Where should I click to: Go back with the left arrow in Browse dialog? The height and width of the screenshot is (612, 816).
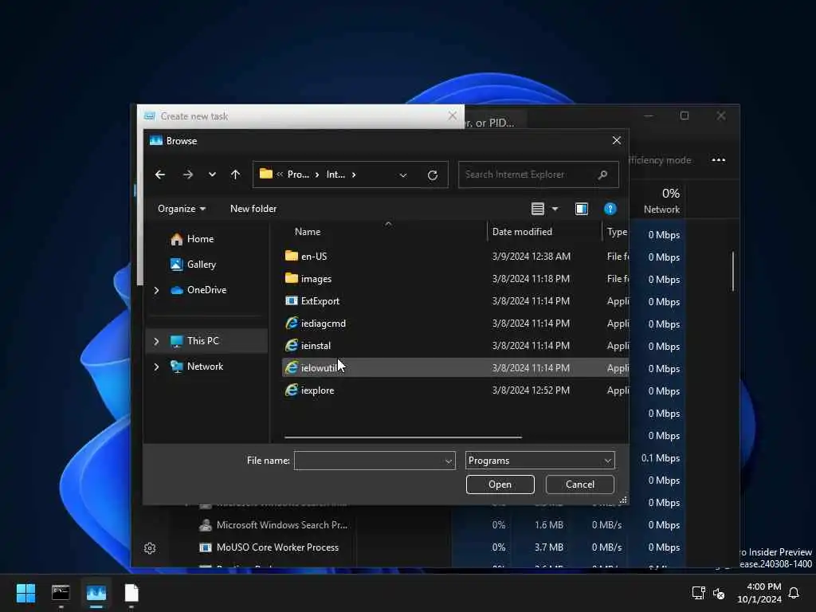[x=159, y=175]
